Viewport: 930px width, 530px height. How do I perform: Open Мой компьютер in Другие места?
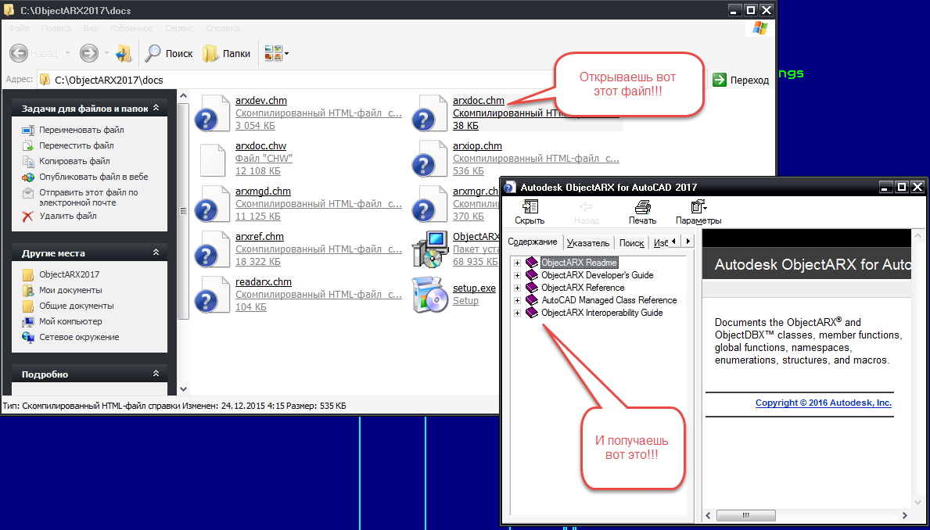click(70, 321)
